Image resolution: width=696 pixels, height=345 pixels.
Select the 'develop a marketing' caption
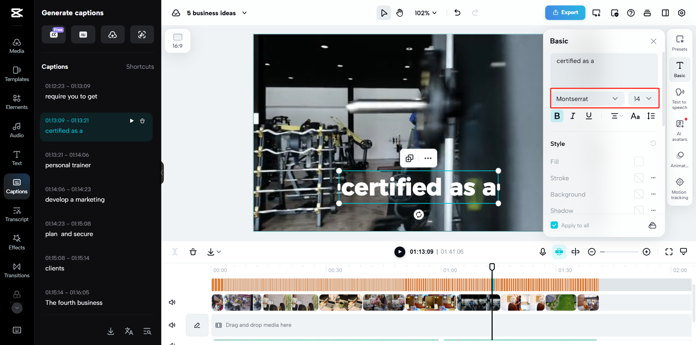point(96,195)
